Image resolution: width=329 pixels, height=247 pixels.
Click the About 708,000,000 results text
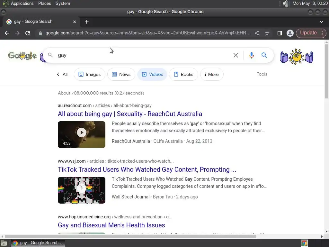point(101,93)
